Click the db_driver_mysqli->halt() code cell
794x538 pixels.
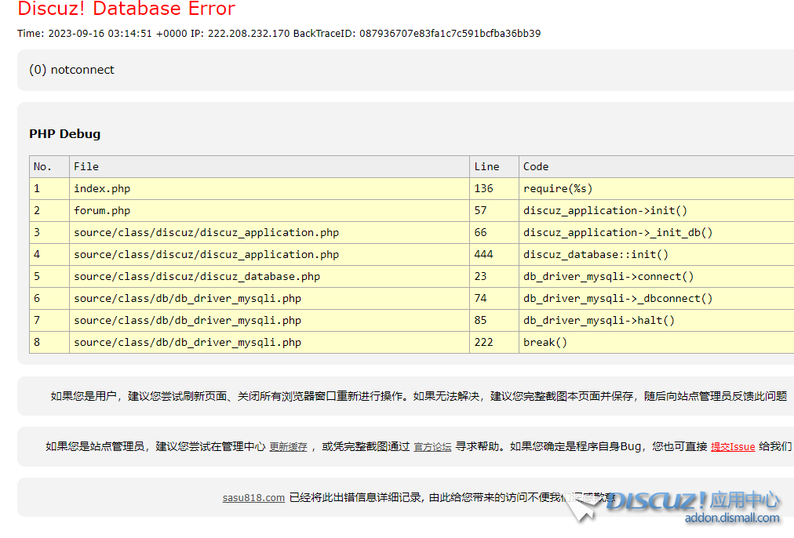pyautogui.click(x=657, y=321)
